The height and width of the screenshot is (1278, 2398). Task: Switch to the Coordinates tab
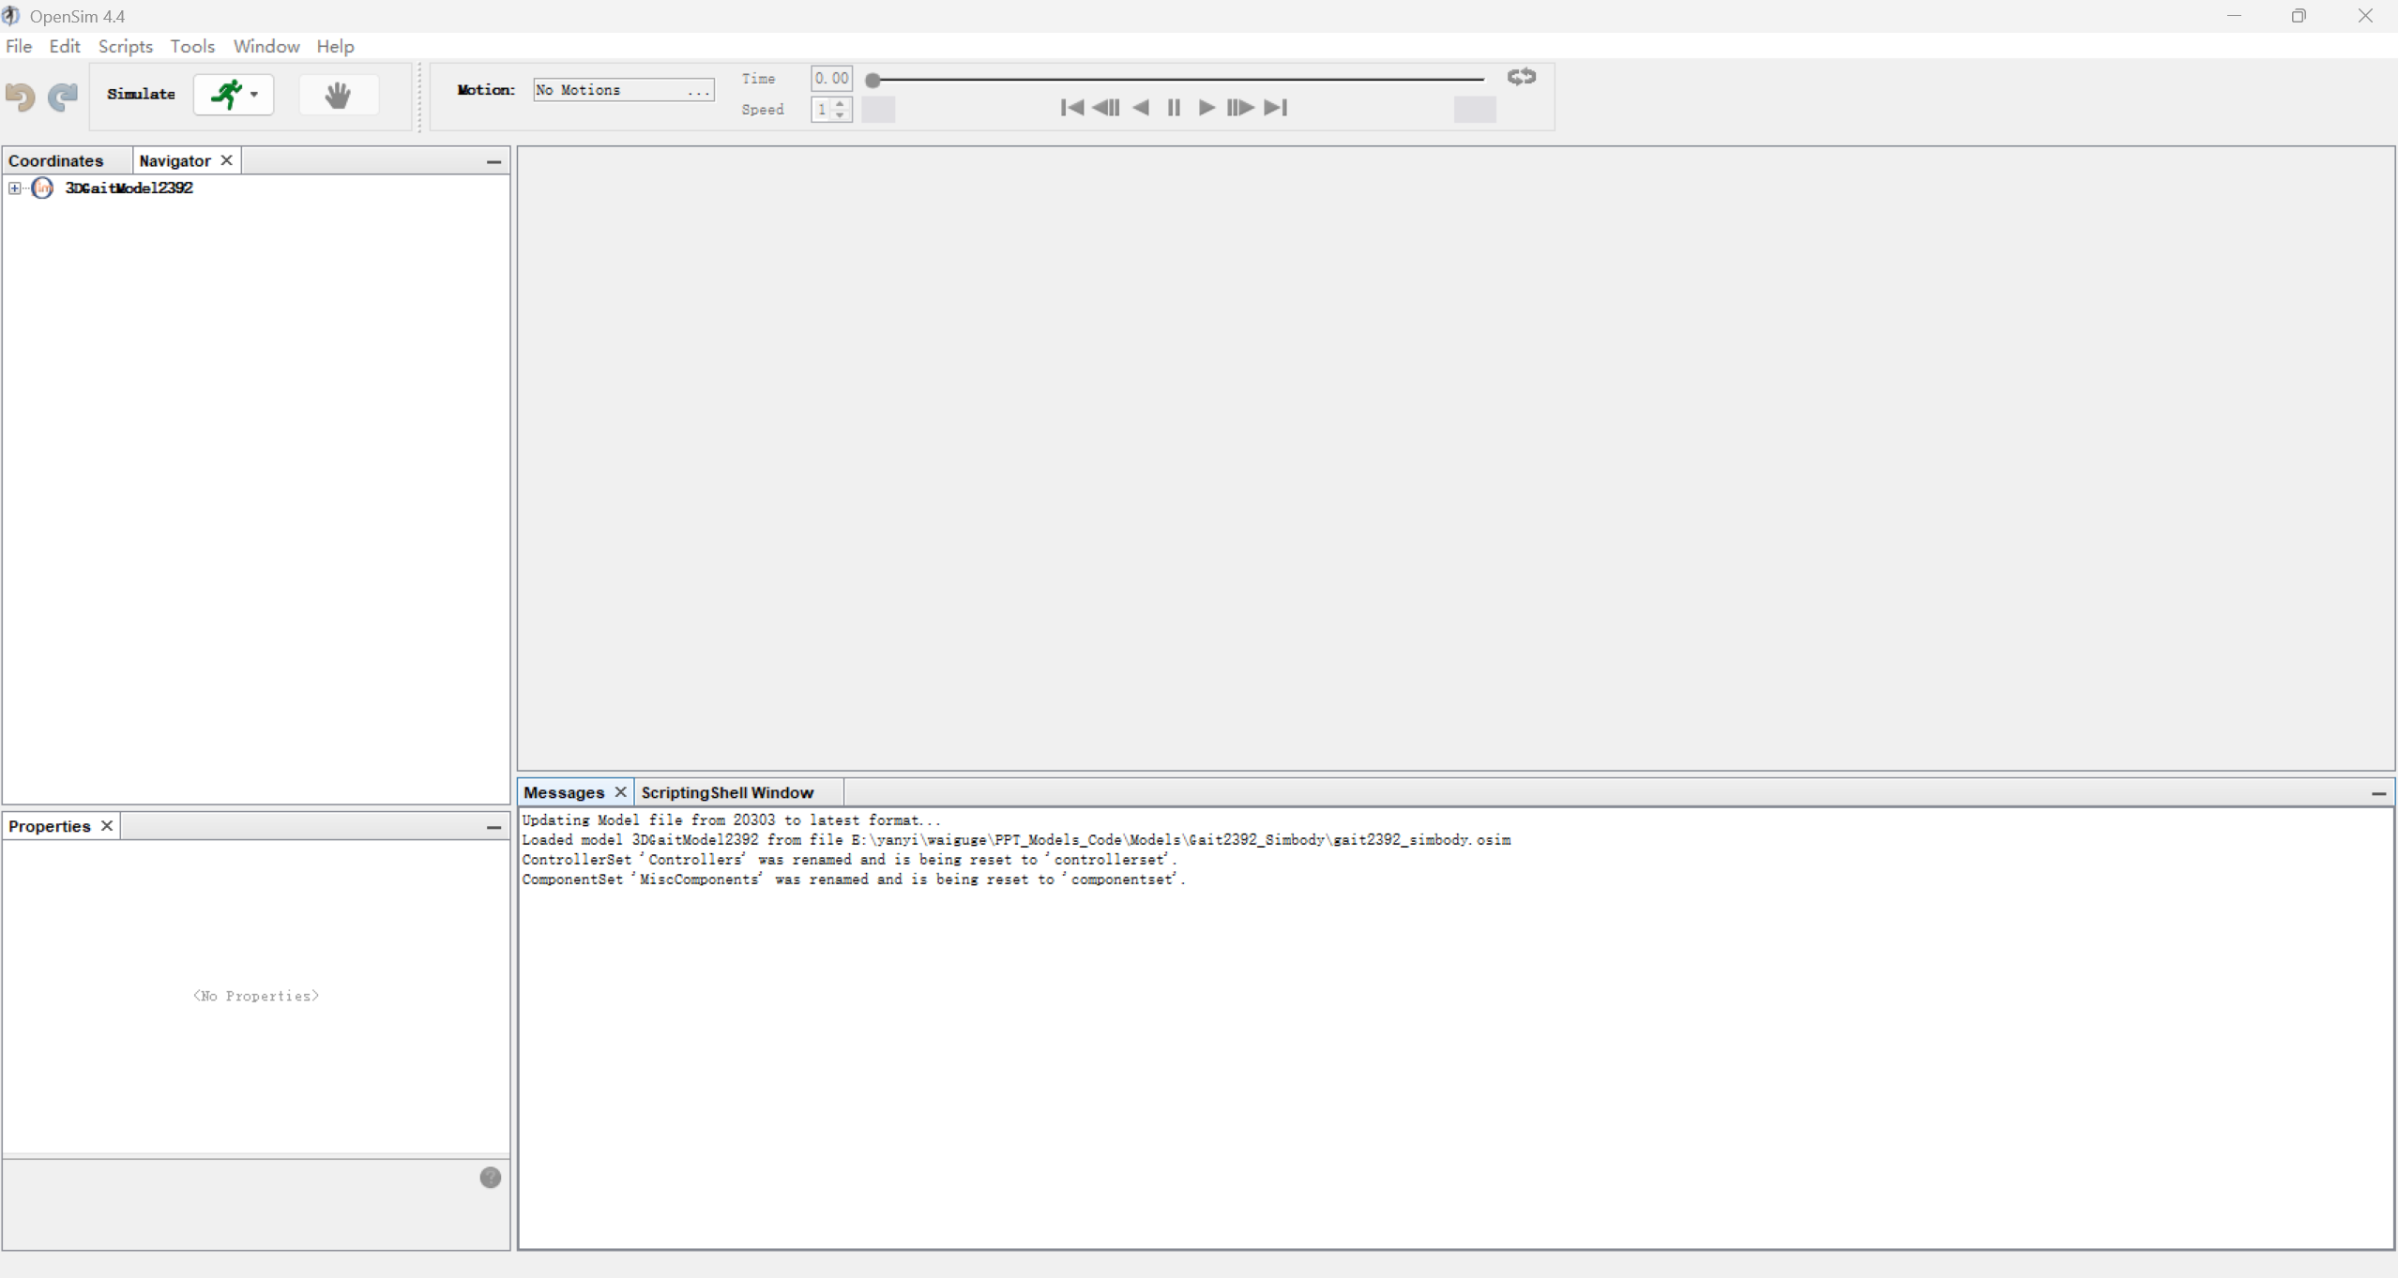click(56, 160)
